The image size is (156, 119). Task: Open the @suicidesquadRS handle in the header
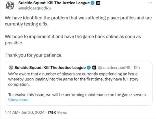tap(35, 8)
